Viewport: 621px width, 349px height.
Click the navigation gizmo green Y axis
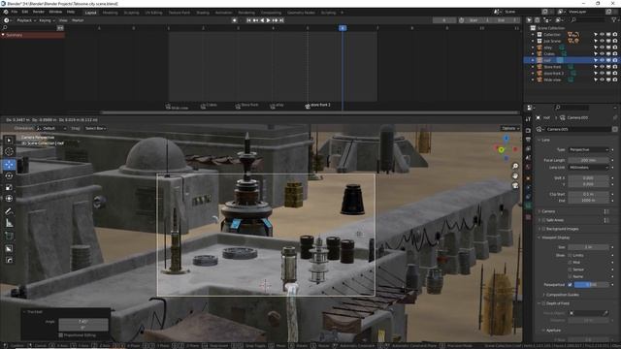tap(502, 150)
